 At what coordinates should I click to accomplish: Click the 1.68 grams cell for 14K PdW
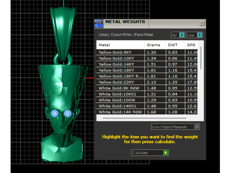click(155, 112)
